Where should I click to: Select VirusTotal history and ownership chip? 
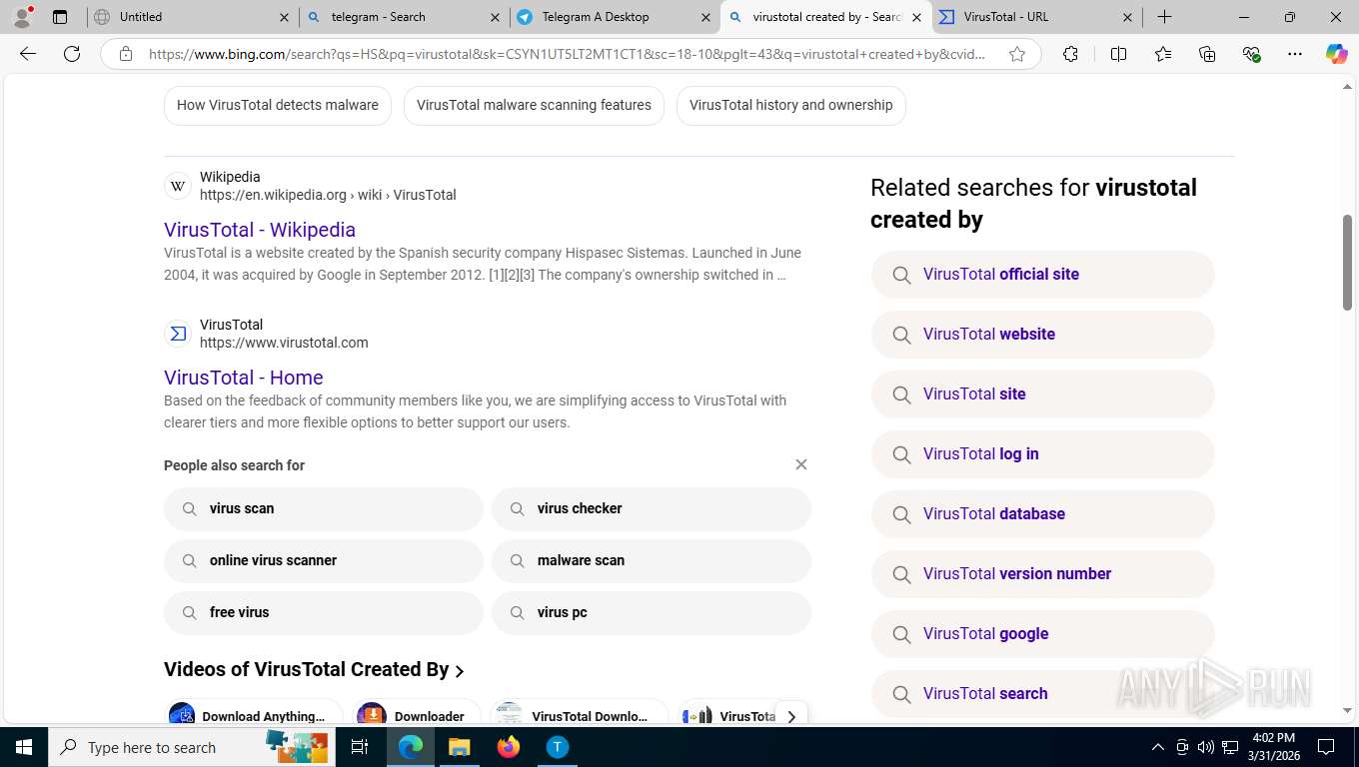coord(791,105)
